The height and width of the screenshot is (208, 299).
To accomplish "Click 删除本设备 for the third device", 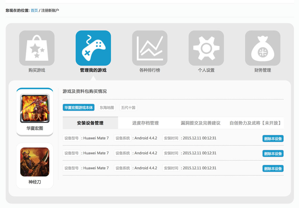I will pos(273,169).
